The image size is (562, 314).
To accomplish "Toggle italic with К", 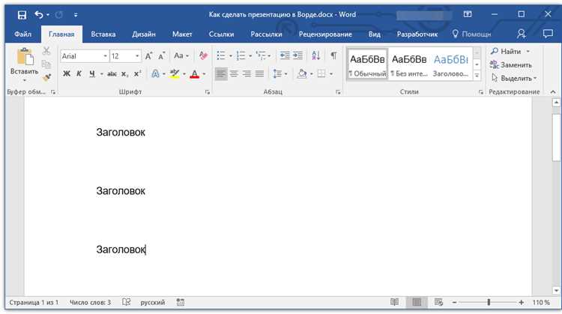I will 79,74.
